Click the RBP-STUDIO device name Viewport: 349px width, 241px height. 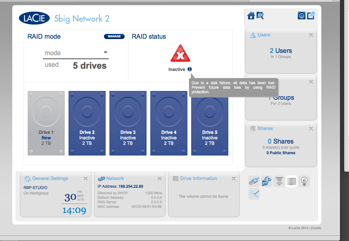pos(35,188)
